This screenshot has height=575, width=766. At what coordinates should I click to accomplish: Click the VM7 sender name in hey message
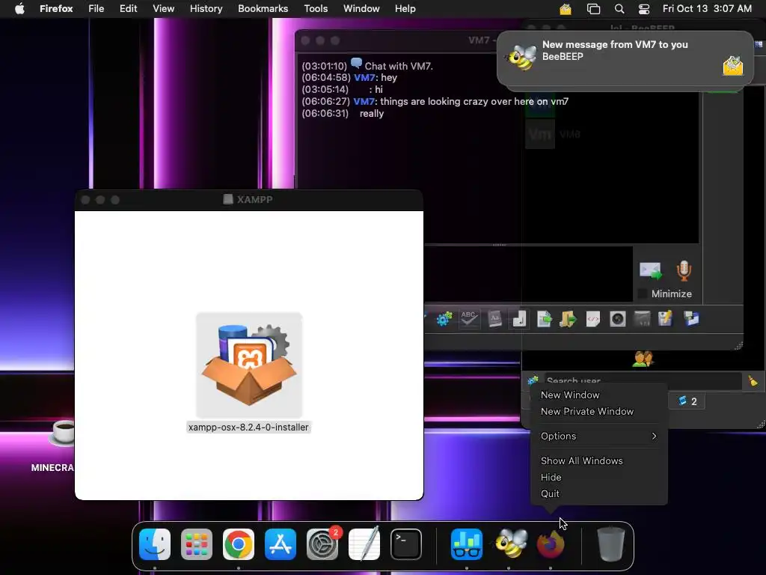pyautogui.click(x=364, y=78)
